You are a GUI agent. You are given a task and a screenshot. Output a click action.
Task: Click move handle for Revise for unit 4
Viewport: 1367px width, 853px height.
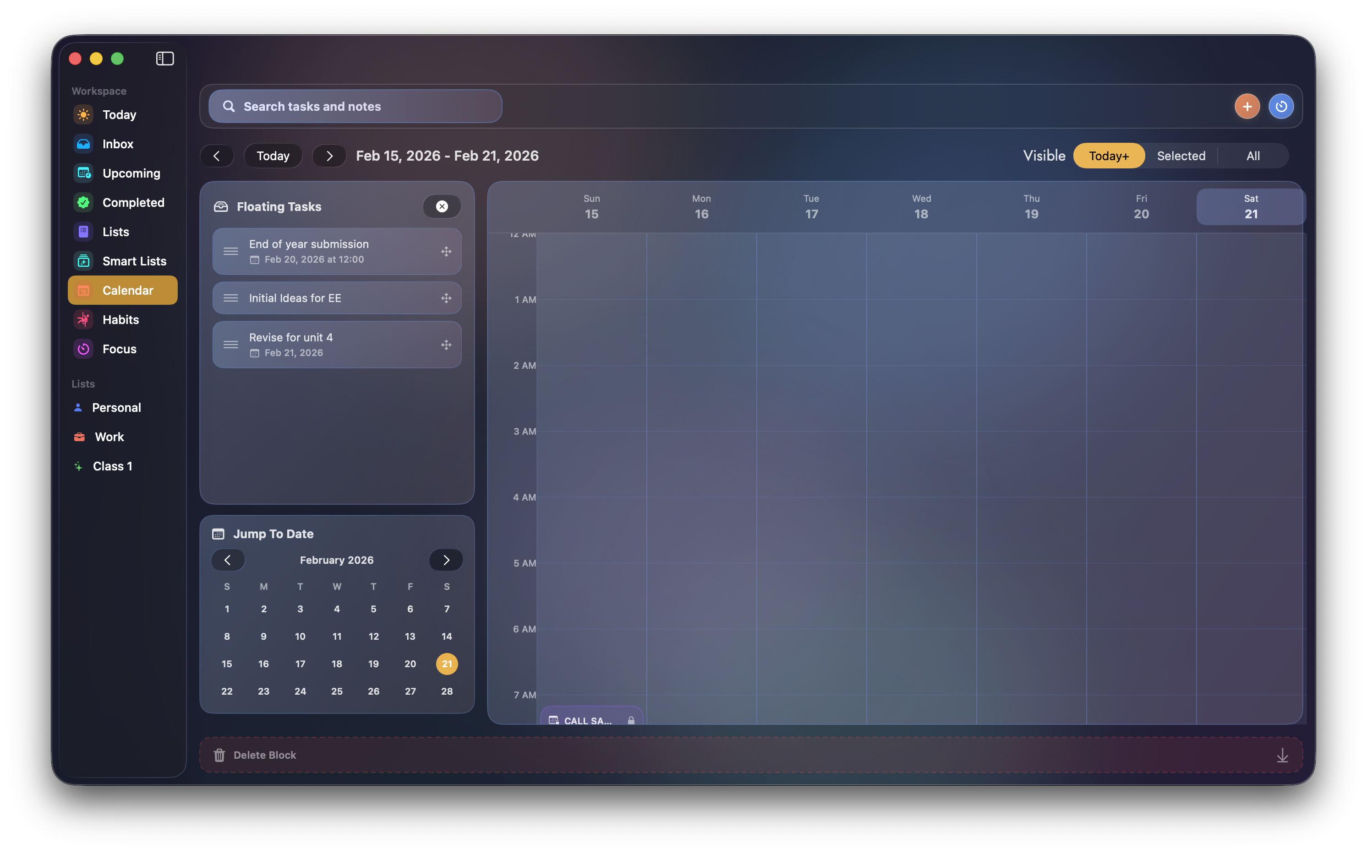pyautogui.click(x=446, y=345)
